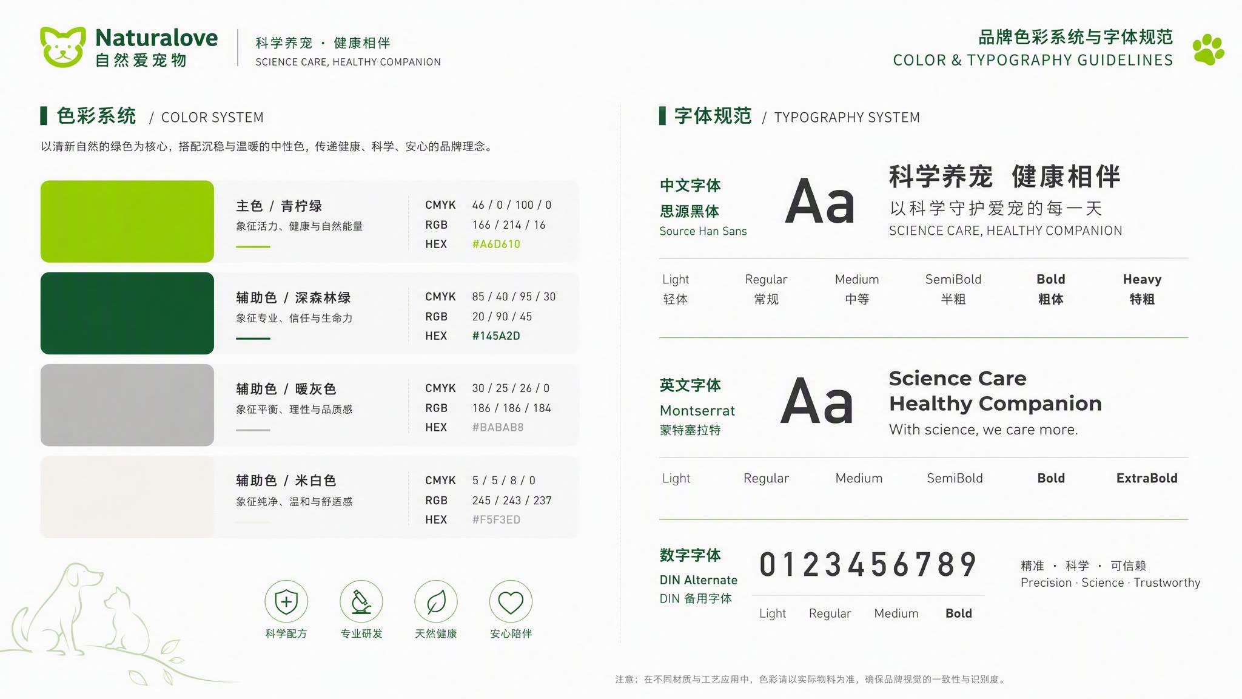Click the Montserrat ExtraBold weight label
This screenshot has height=699, width=1242.
coord(1147,478)
